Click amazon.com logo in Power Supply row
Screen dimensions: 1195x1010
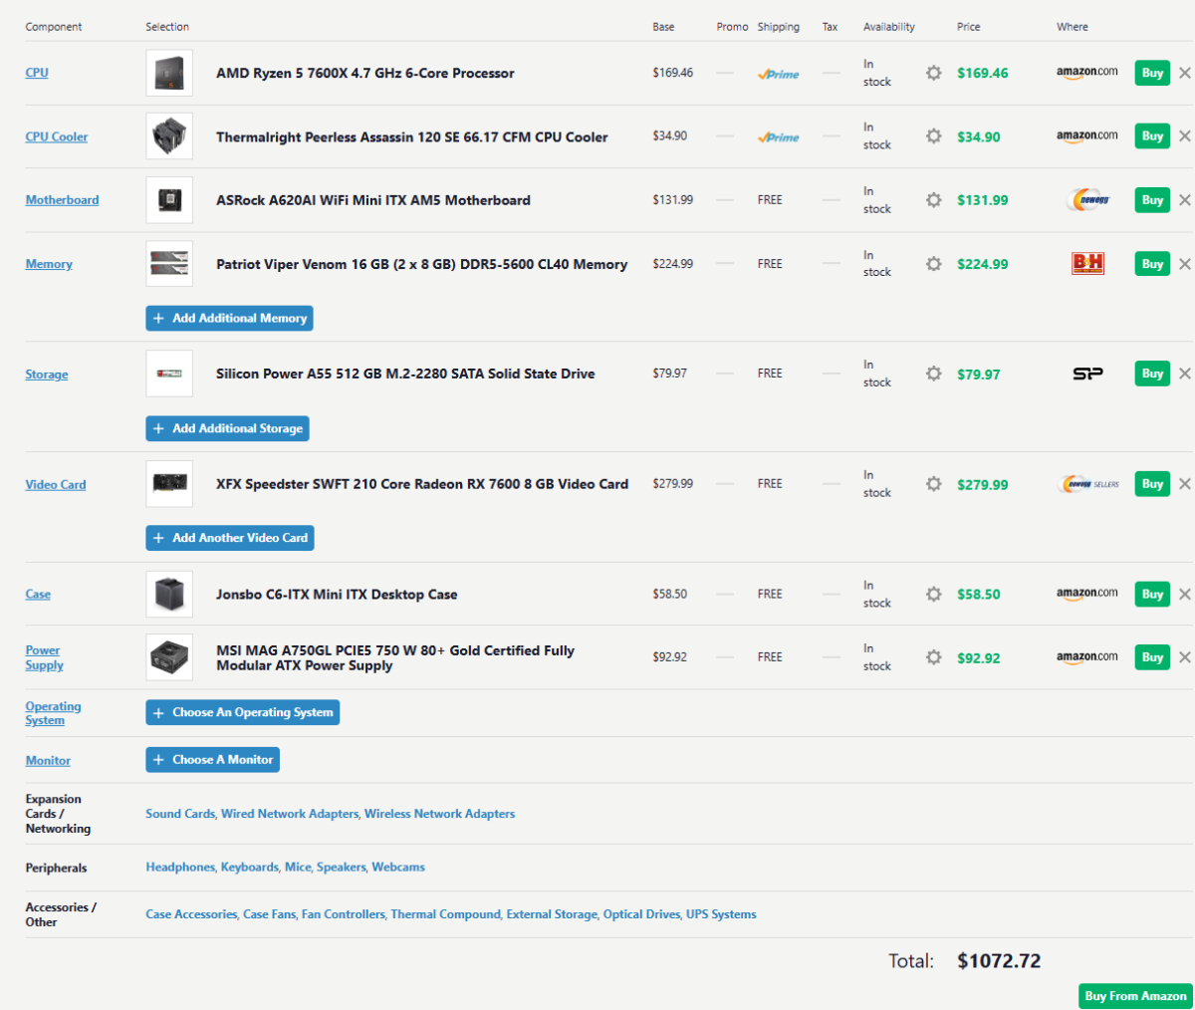coord(1087,657)
